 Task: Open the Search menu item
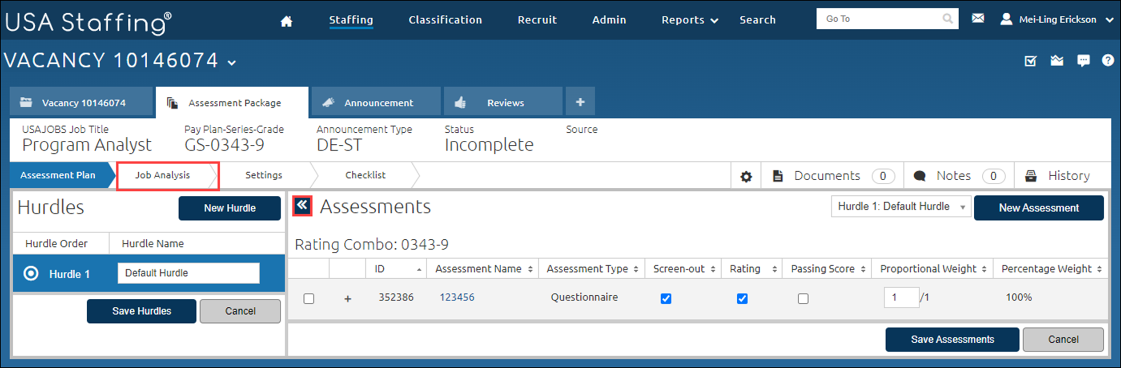757,20
